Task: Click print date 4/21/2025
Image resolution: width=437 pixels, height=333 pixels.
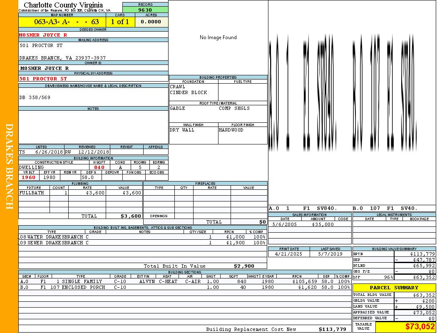Action: (x=288, y=254)
